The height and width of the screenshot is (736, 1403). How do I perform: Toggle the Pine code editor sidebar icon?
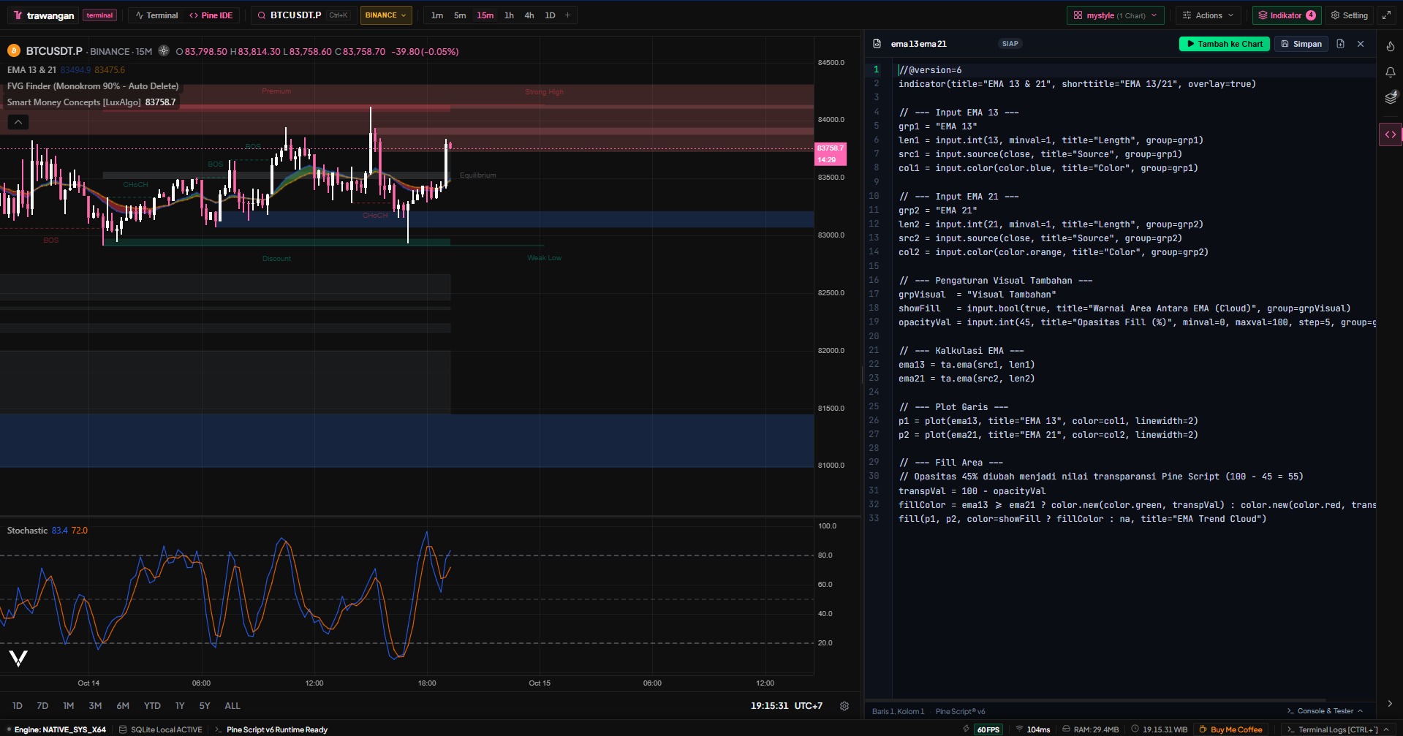tap(1390, 134)
